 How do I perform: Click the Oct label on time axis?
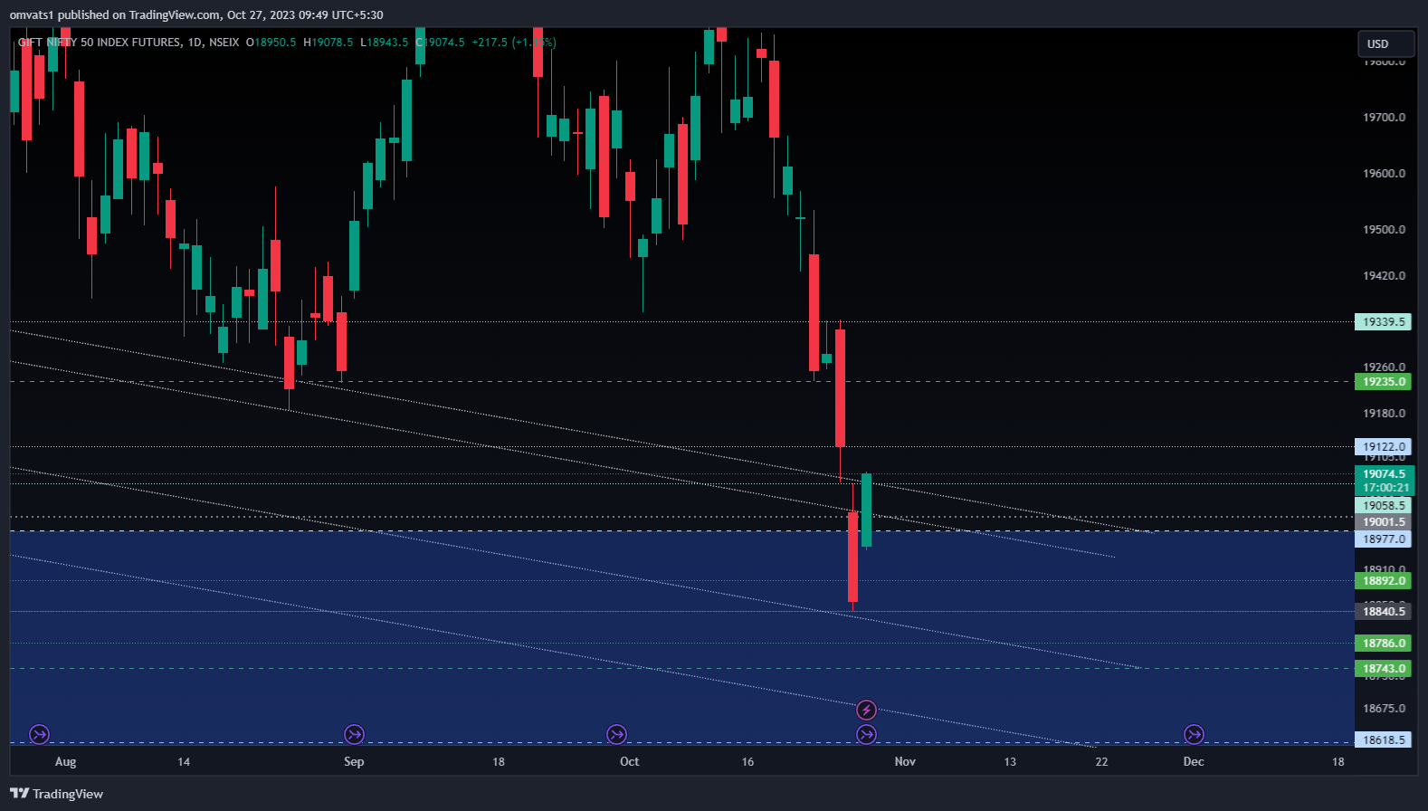click(629, 761)
